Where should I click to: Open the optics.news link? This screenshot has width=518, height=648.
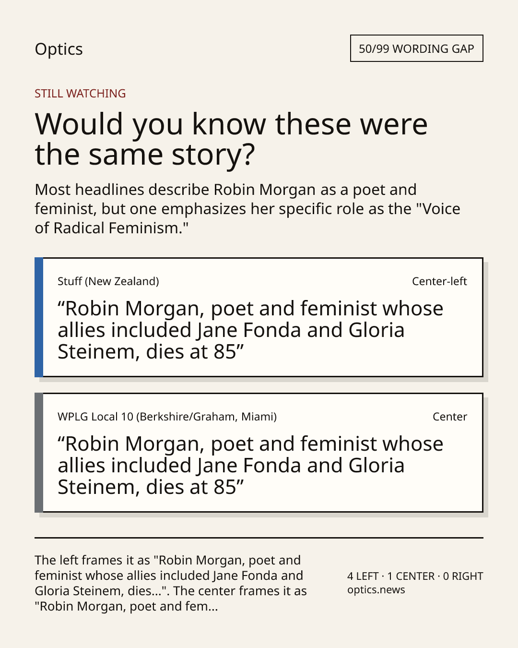click(x=376, y=590)
